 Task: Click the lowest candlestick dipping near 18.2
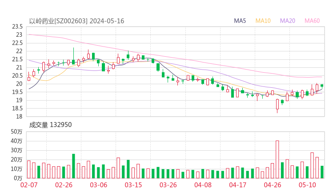point(277,106)
